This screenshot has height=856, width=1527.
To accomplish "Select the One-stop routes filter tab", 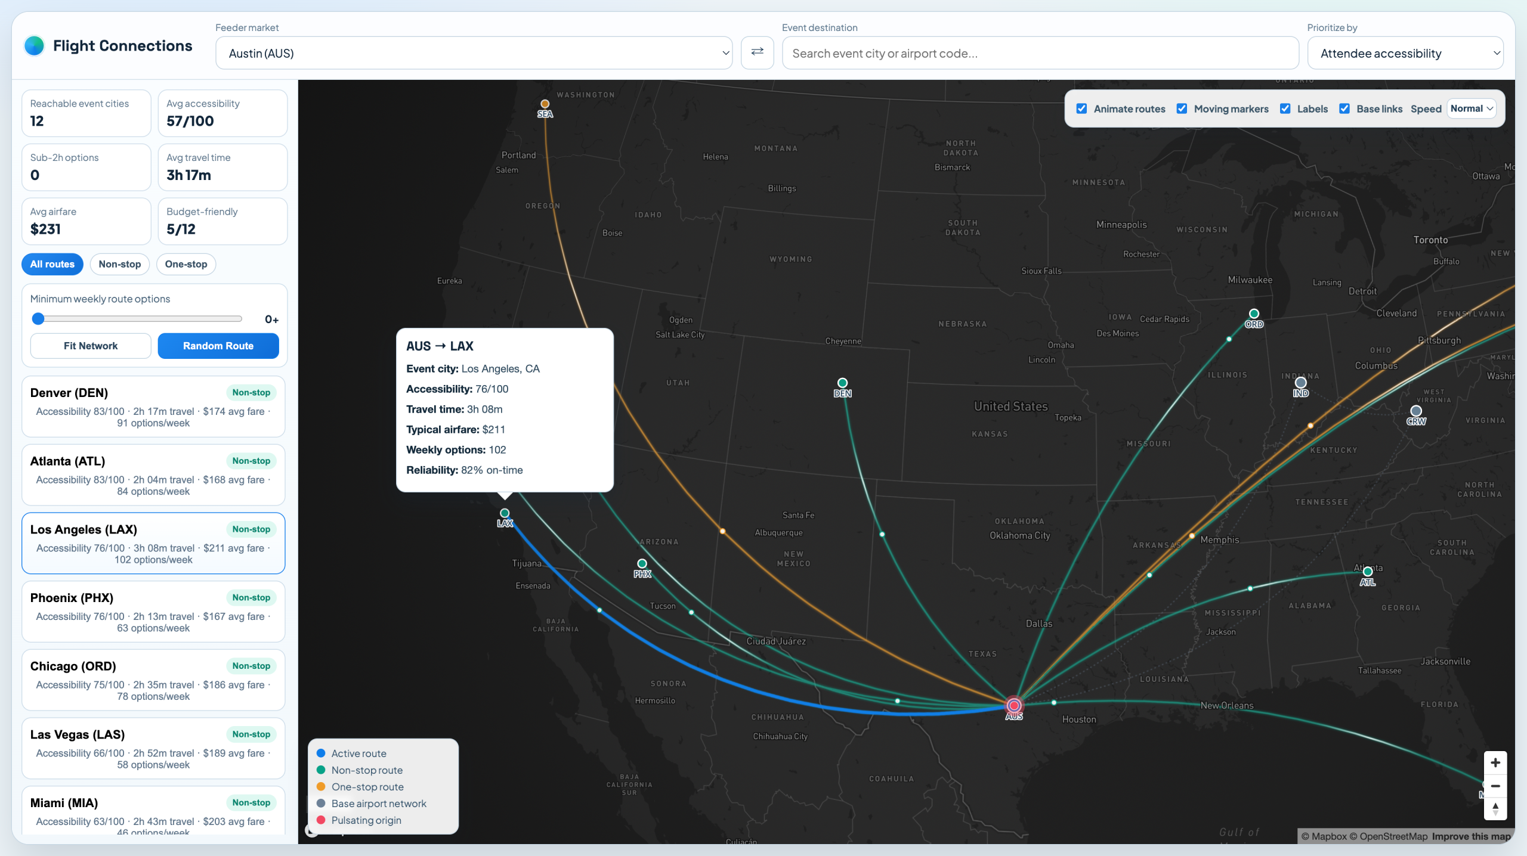I will [186, 264].
